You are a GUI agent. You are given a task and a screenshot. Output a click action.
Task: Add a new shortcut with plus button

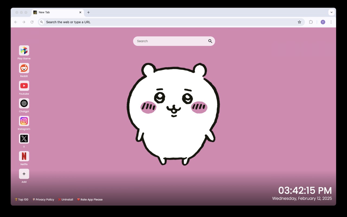click(24, 174)
